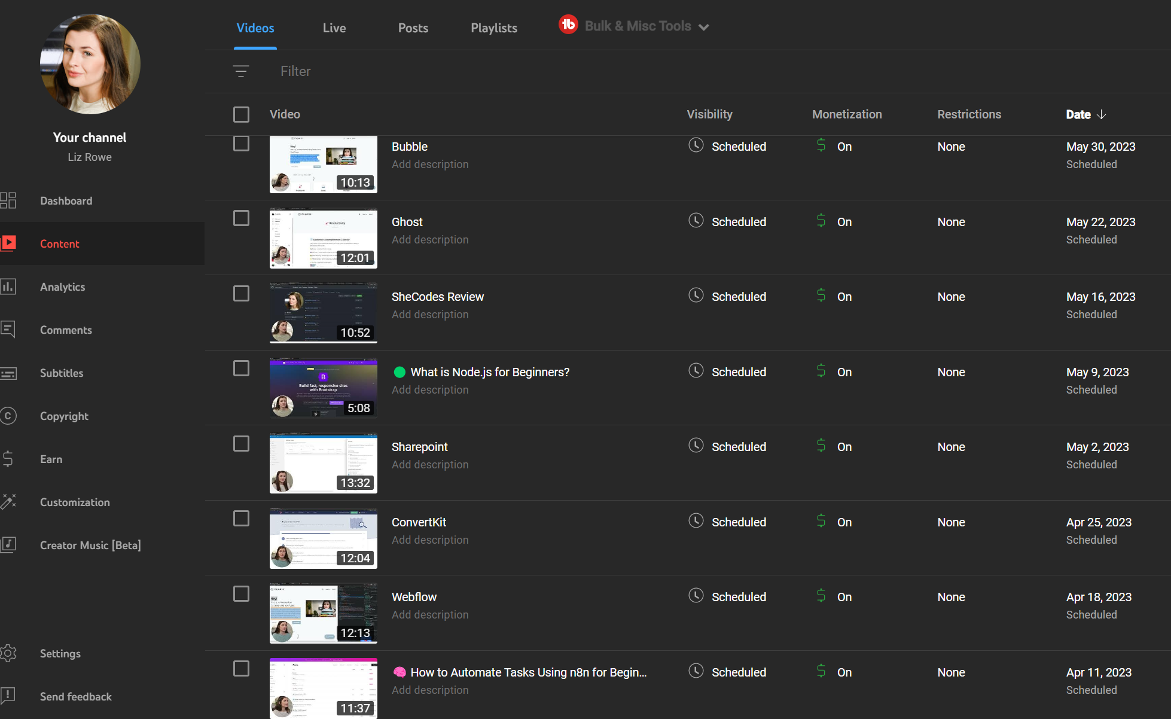This screenshot has width=1171, height=719.
Task: Switch to the Videos tab
Action: (255, 28)
